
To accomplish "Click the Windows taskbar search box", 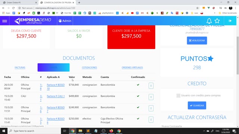I will point(34,131).
